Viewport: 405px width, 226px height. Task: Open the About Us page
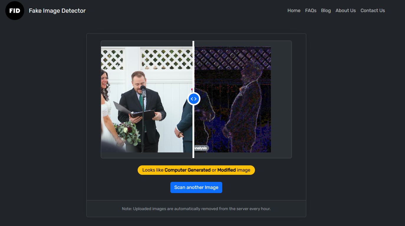click(346, 11)
